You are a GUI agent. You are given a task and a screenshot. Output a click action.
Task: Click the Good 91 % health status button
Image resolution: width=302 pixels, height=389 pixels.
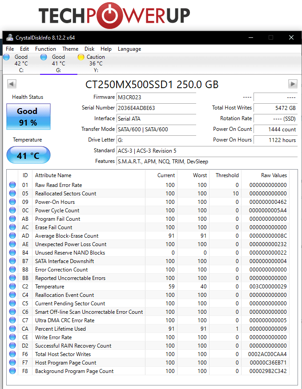[x=28, y=117]
